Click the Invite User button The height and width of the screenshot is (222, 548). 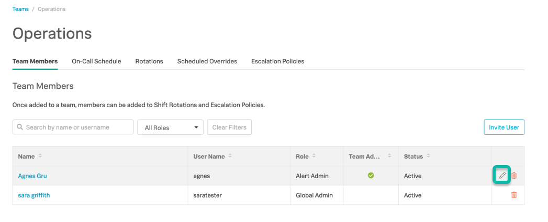click(504, 127)
